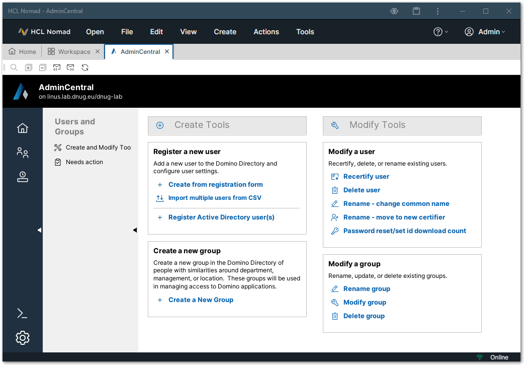The image size is (525, 366).
Task: Close the AdminCentral tab
Action: pos(167,52)
